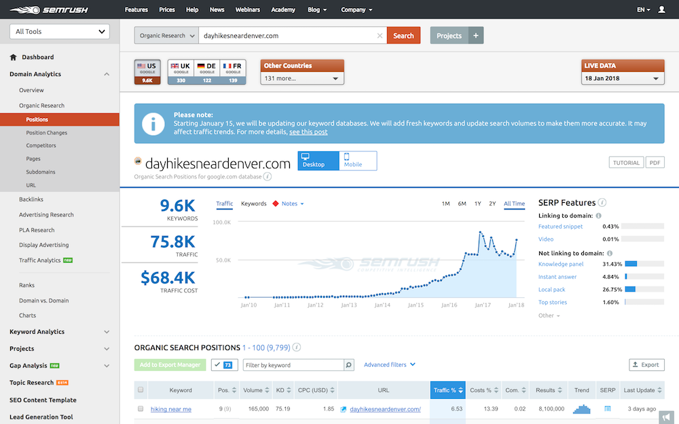Open the Knowledge panel link
Viewport: 679px width, 424px height.
[561, 264]
